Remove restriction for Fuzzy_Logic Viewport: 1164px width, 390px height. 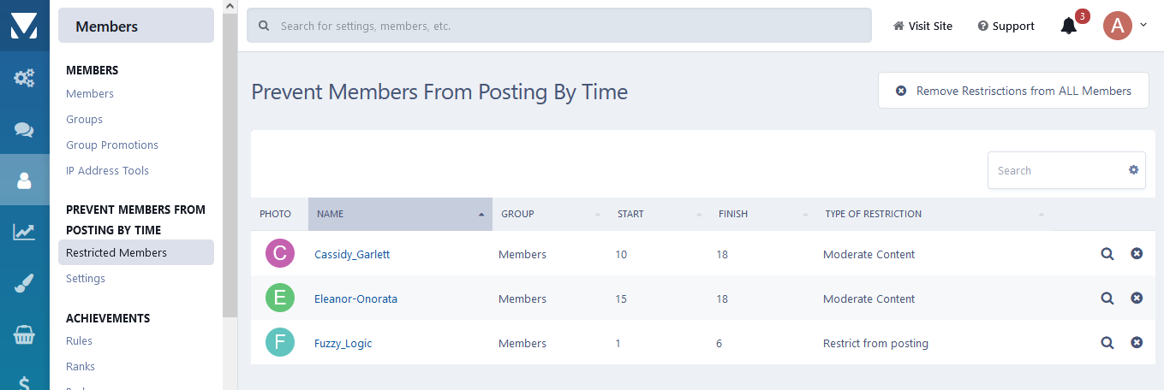tap(1137, 343)
